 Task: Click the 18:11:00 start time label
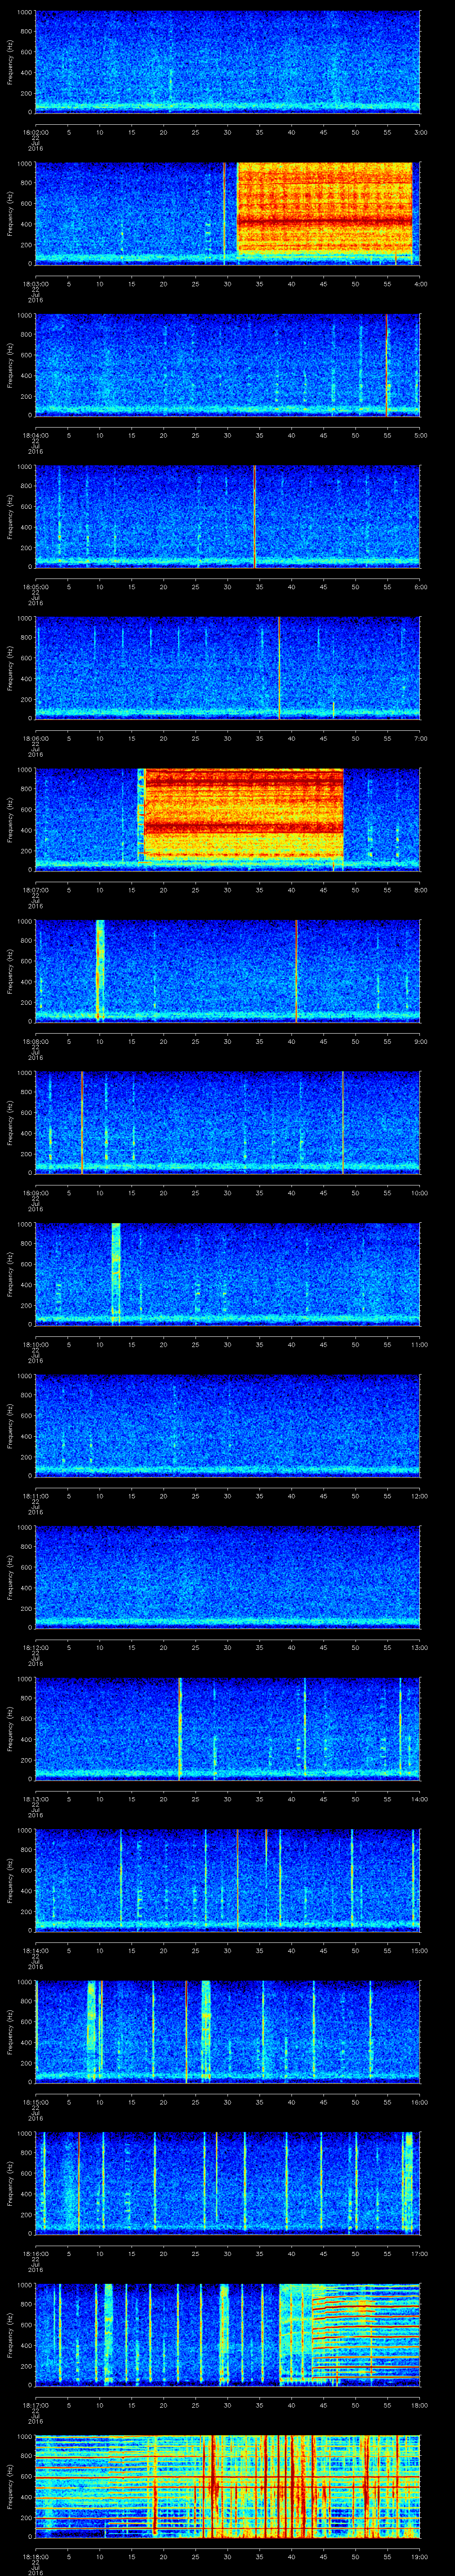coord(36,1496)
